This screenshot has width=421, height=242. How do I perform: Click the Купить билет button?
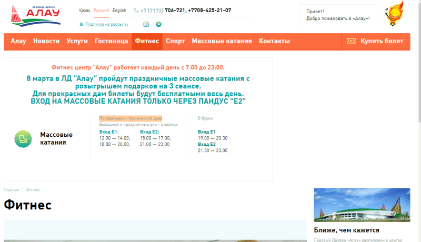pyautogui.click(x=376, y=42)
